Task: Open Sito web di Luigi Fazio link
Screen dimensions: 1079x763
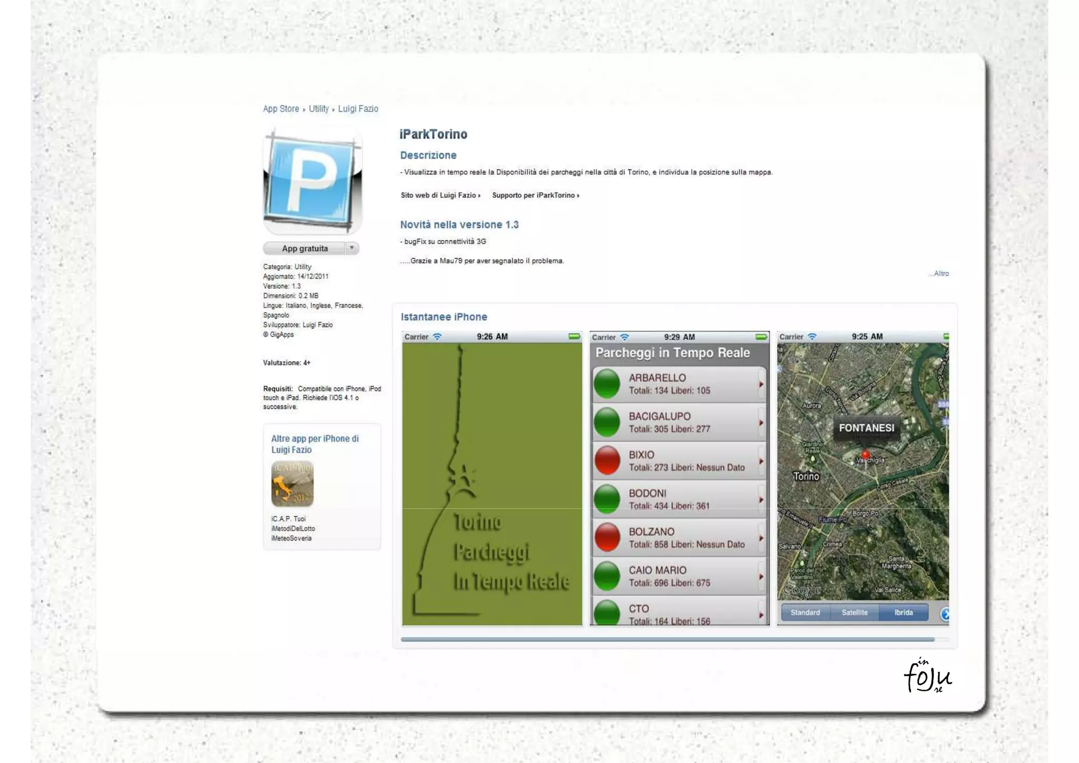Action: pos(440,196)
